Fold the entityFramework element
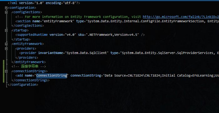The image size is (219, 113). tap(6, 44)
